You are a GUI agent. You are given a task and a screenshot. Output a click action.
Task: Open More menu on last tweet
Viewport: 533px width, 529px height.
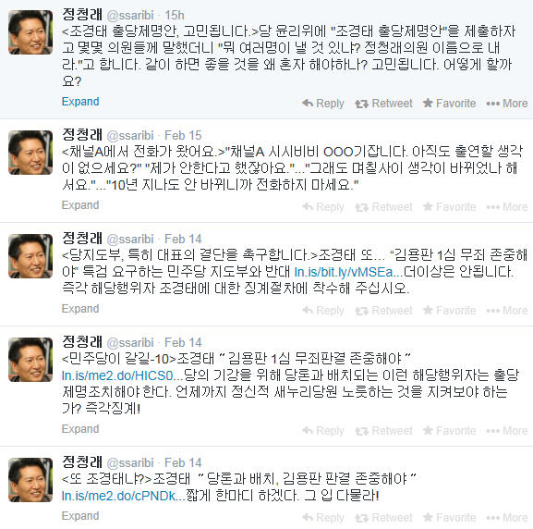507,517
